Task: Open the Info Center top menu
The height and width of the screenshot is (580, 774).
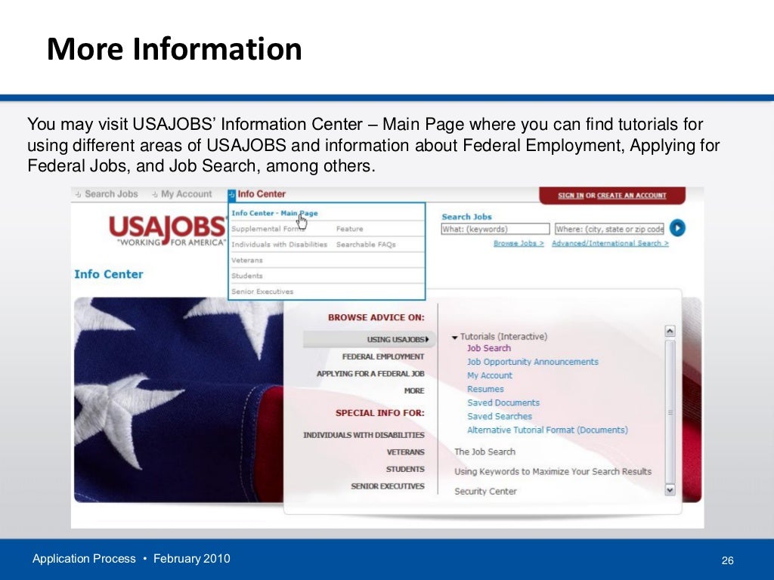Action: (x=261, y=194)
